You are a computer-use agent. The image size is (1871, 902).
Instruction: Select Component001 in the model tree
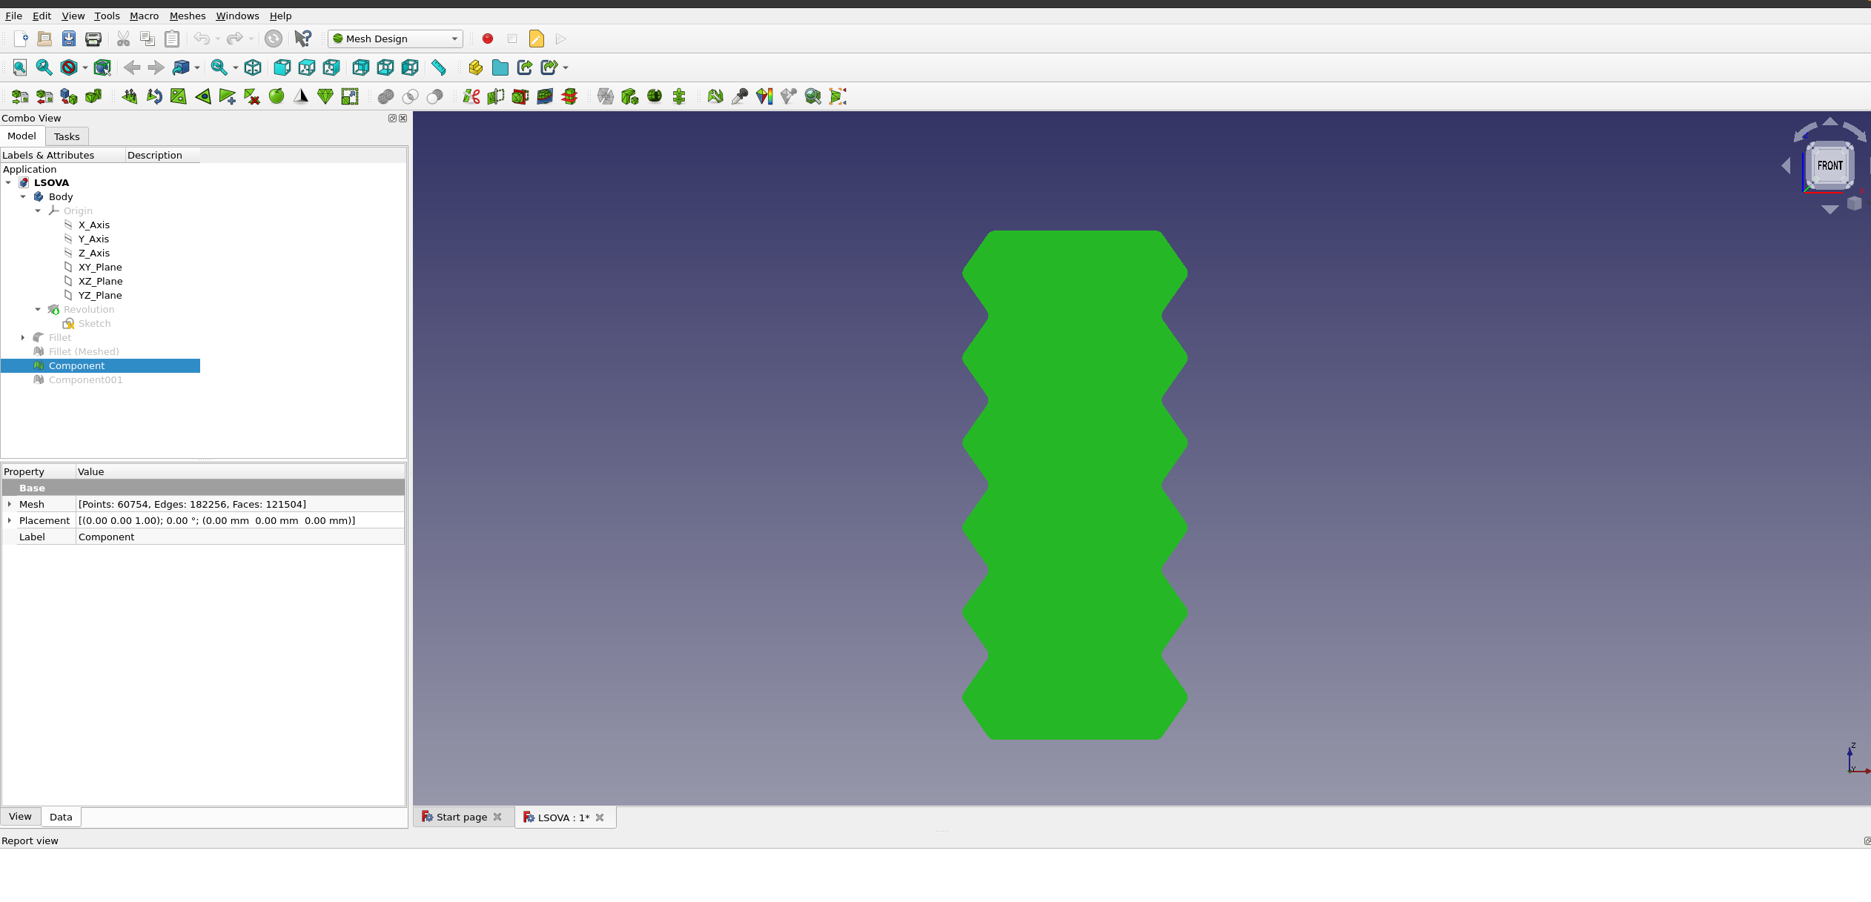point(86,379)
